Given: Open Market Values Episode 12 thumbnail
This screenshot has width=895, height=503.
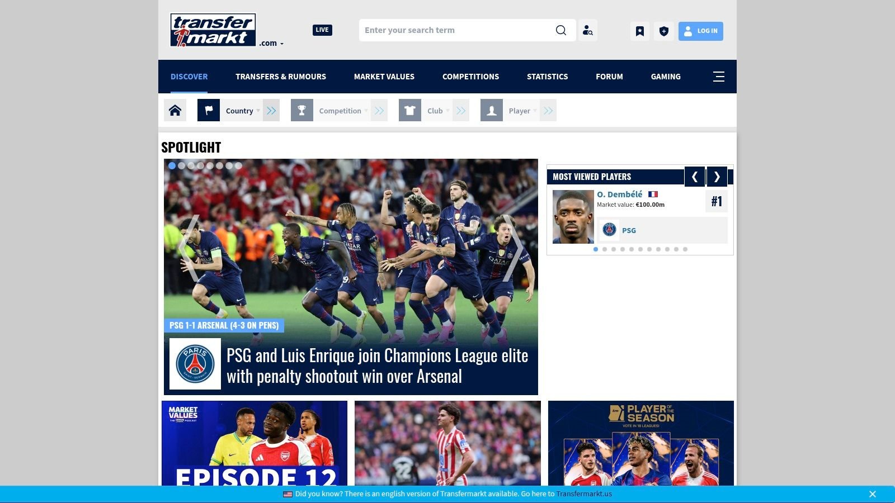Looking at the screenshot, I should coord(255,443).
